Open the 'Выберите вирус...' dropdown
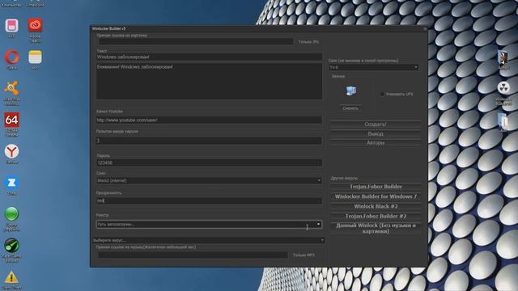518x291 pixels. [209, 240]
